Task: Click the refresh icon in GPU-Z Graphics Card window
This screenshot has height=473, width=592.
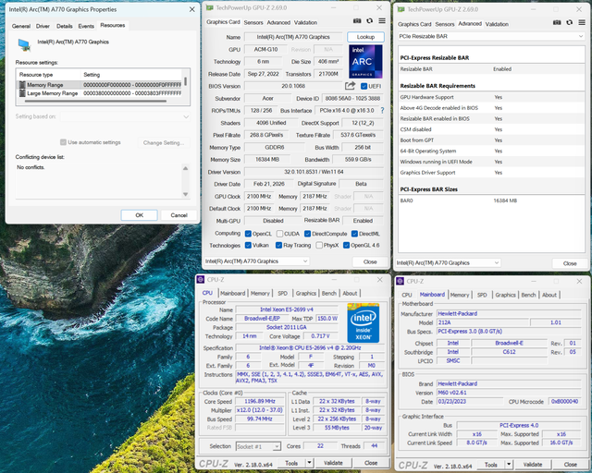Action: [370, 21]
